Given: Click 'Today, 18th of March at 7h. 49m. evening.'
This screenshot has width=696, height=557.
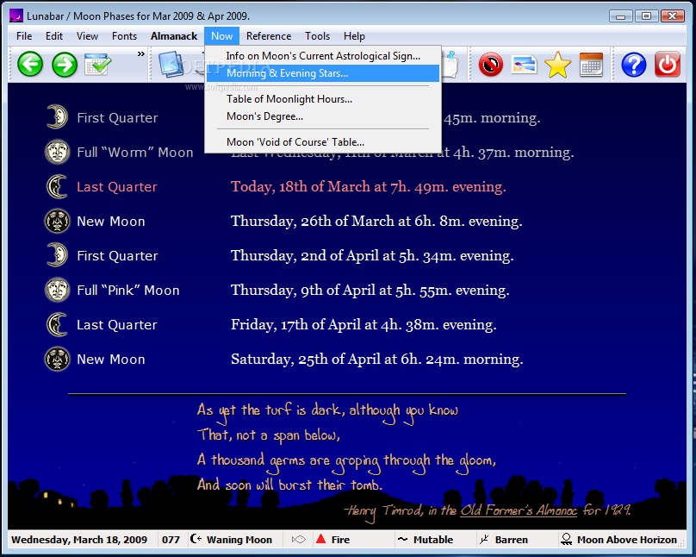Looking at the screenshot, I should (369, 187).
